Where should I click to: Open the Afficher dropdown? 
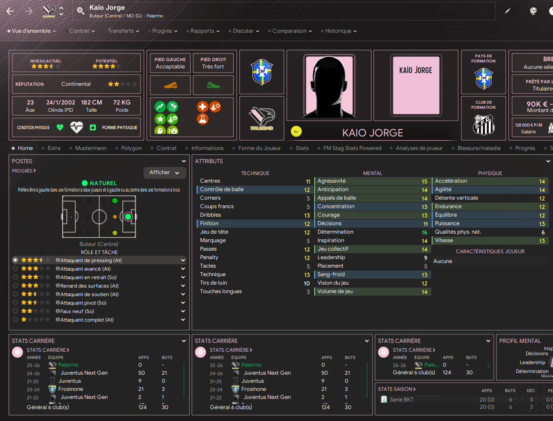pos(164,172)
